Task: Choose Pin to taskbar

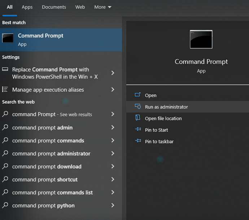Action: [188, 141]
